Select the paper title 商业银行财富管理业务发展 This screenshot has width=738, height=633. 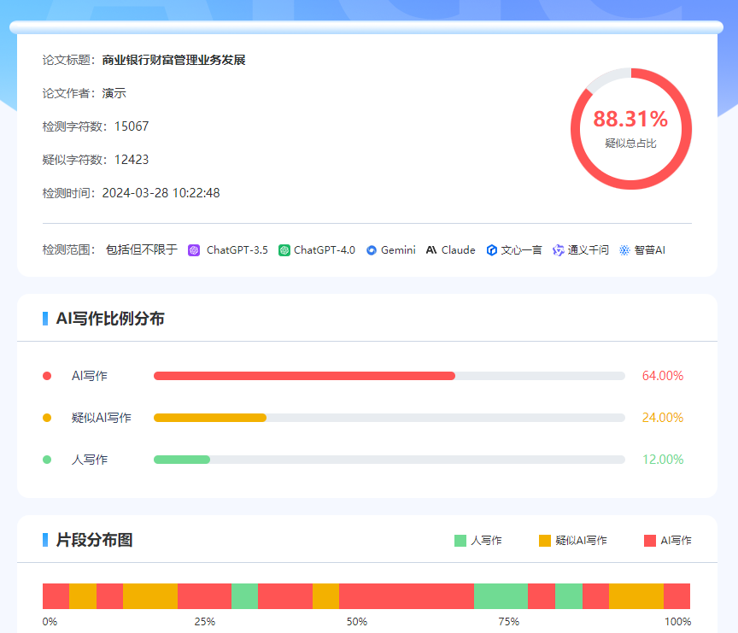point(173,60)
